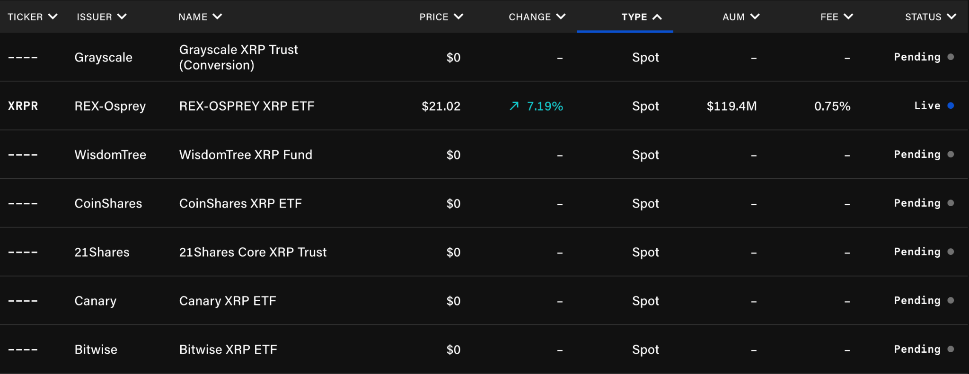The image size is (969, 374).
Task: Click the $0 price in CoinShares row
Action: pos(453,204)
